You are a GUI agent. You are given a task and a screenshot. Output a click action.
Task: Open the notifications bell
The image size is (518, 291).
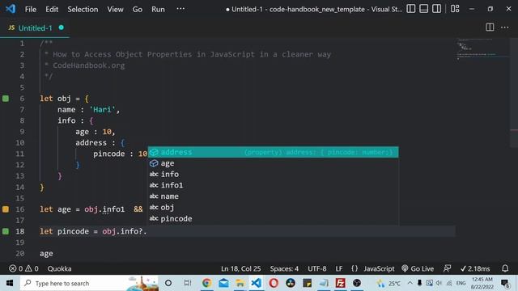pos(505,268)
